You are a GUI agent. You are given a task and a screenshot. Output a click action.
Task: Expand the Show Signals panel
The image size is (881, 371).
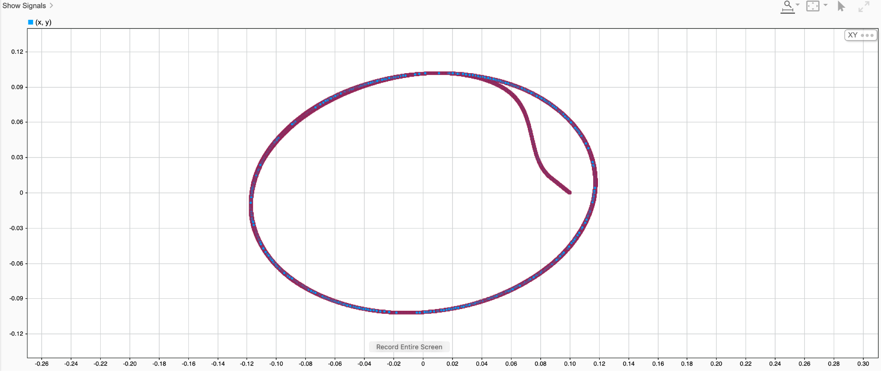click(28, 6)
